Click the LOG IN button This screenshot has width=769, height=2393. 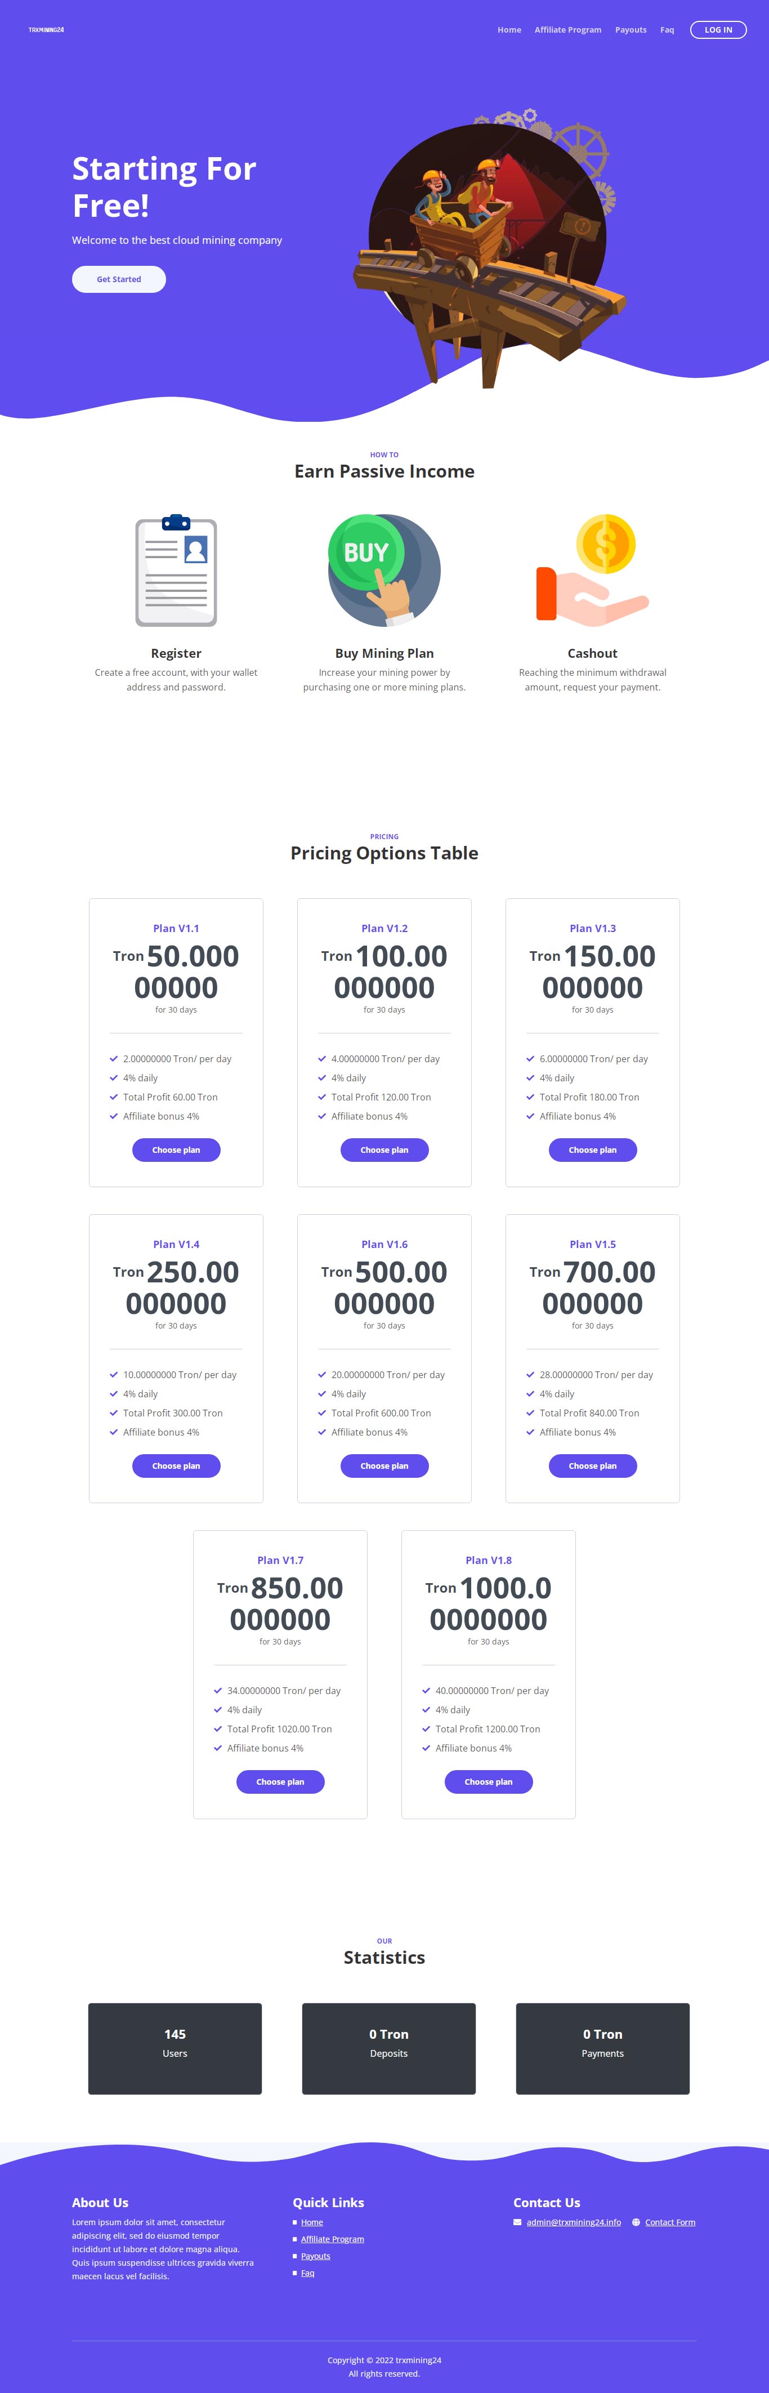[x=718, y=30]
